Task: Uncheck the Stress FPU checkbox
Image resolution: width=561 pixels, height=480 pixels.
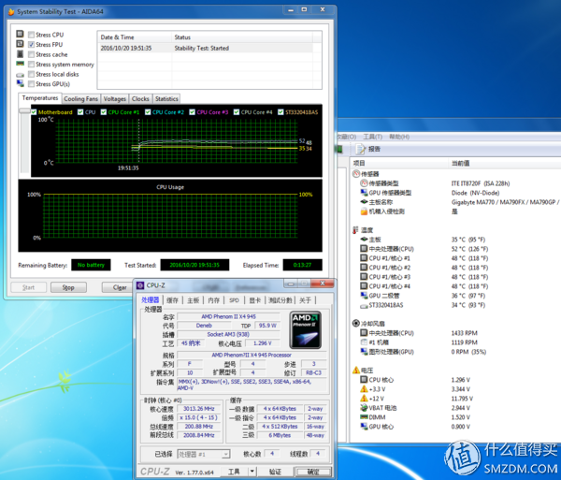Action: click(32, 45)
